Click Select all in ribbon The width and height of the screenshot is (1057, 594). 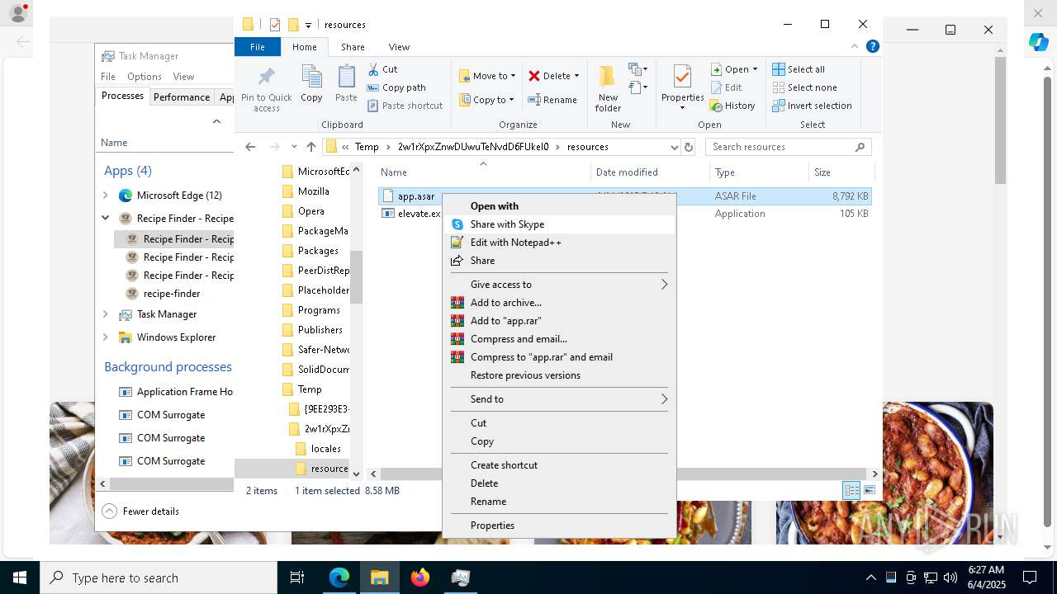point(799,69)
